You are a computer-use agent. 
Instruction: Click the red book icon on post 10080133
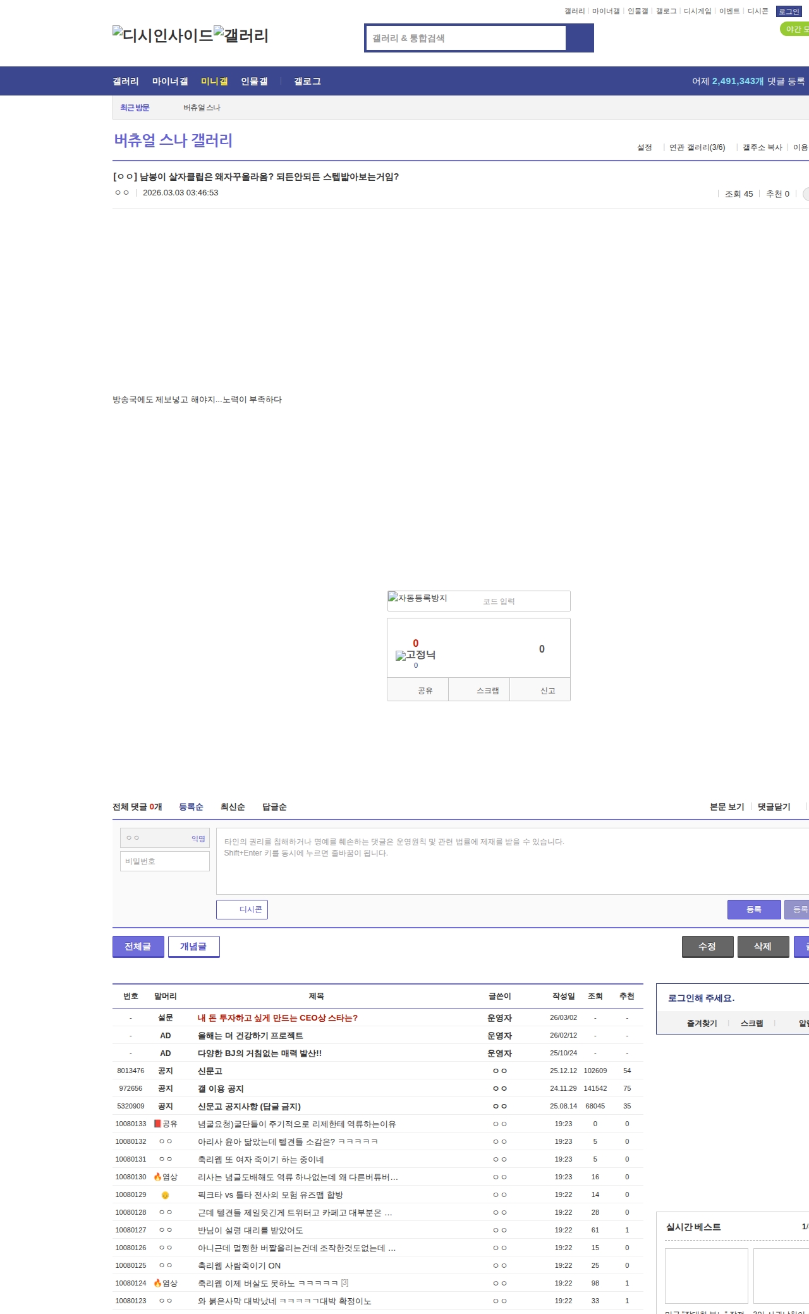[x=157, y=1124]
